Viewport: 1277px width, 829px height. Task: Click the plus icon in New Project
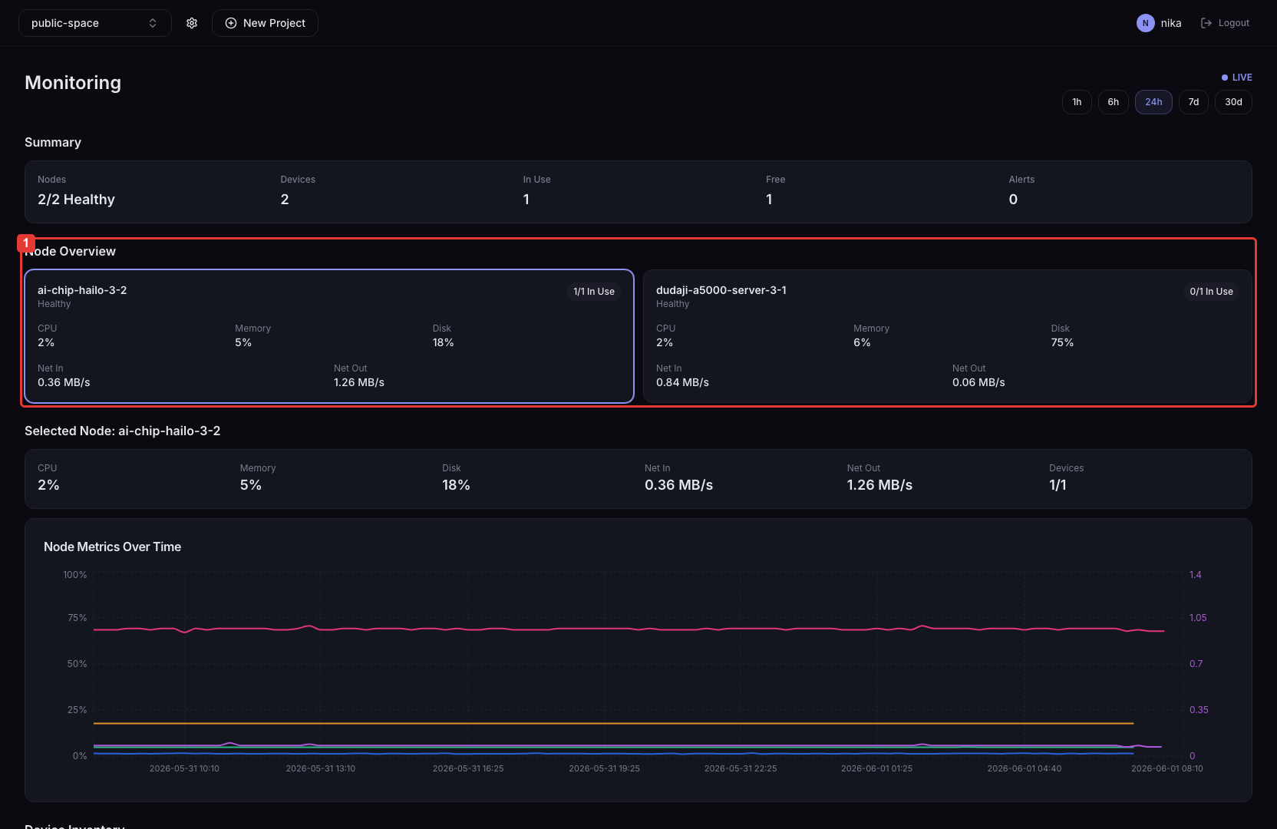pyautogui.click(x=230, y=23)
